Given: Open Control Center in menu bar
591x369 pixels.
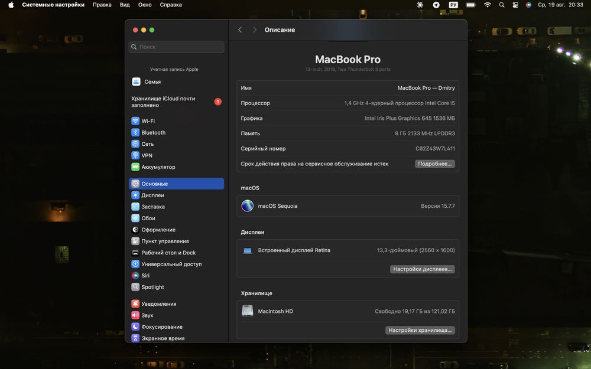Looking at the screenshot, I should 515,5.
